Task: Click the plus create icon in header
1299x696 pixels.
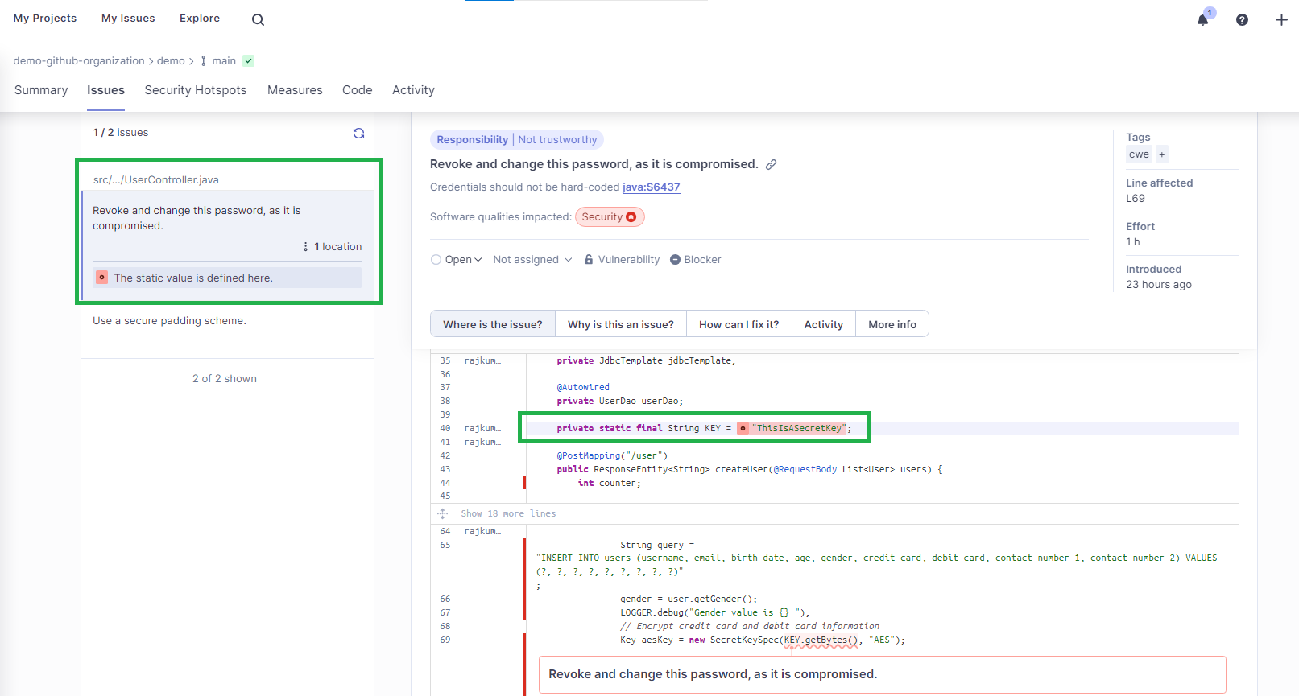Action: click(1280, 19)
